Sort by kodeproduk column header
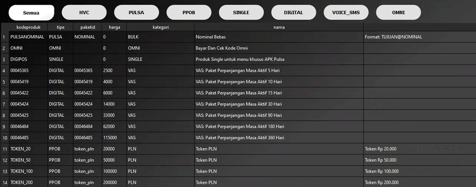The image size is (476, 187). point(28,27)
